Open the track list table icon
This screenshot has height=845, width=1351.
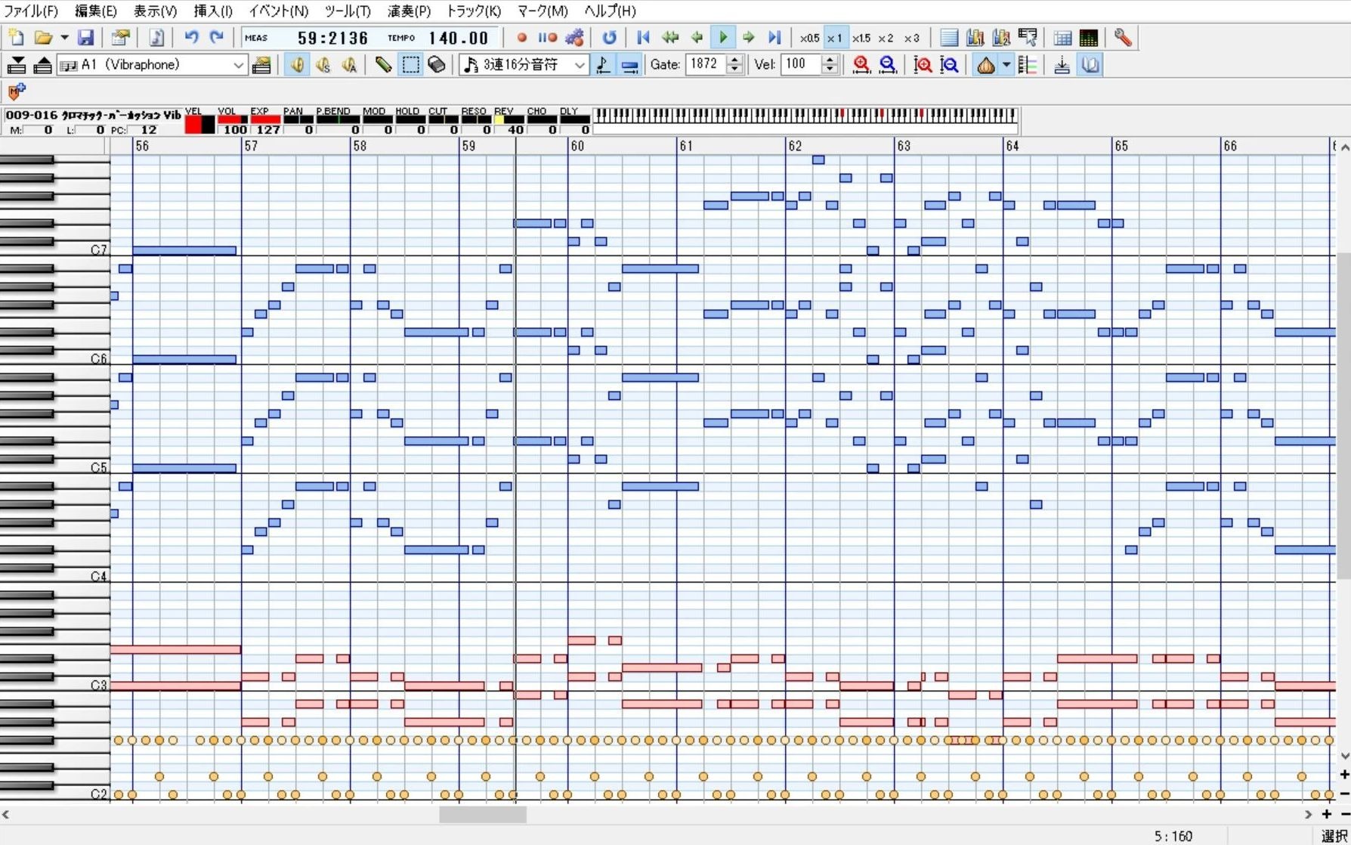tap(1062, 38)
